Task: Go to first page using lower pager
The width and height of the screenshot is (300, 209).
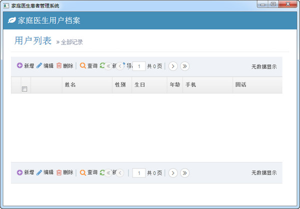Action: pos(108,173)
